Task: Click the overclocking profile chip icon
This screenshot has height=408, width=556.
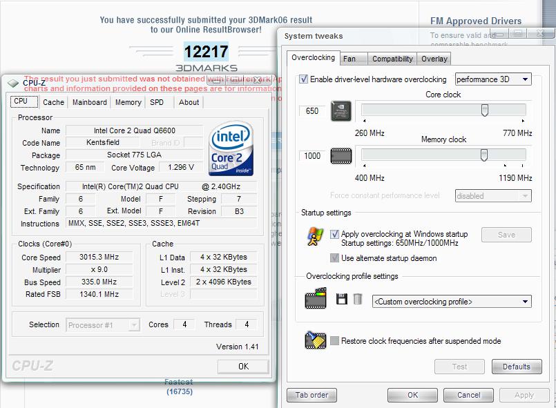Action: coord(316,298)
